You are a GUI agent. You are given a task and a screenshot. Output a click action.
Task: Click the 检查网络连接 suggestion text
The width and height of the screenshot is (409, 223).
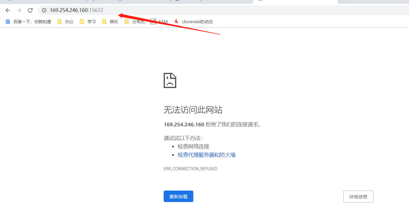tap(193, 146)
